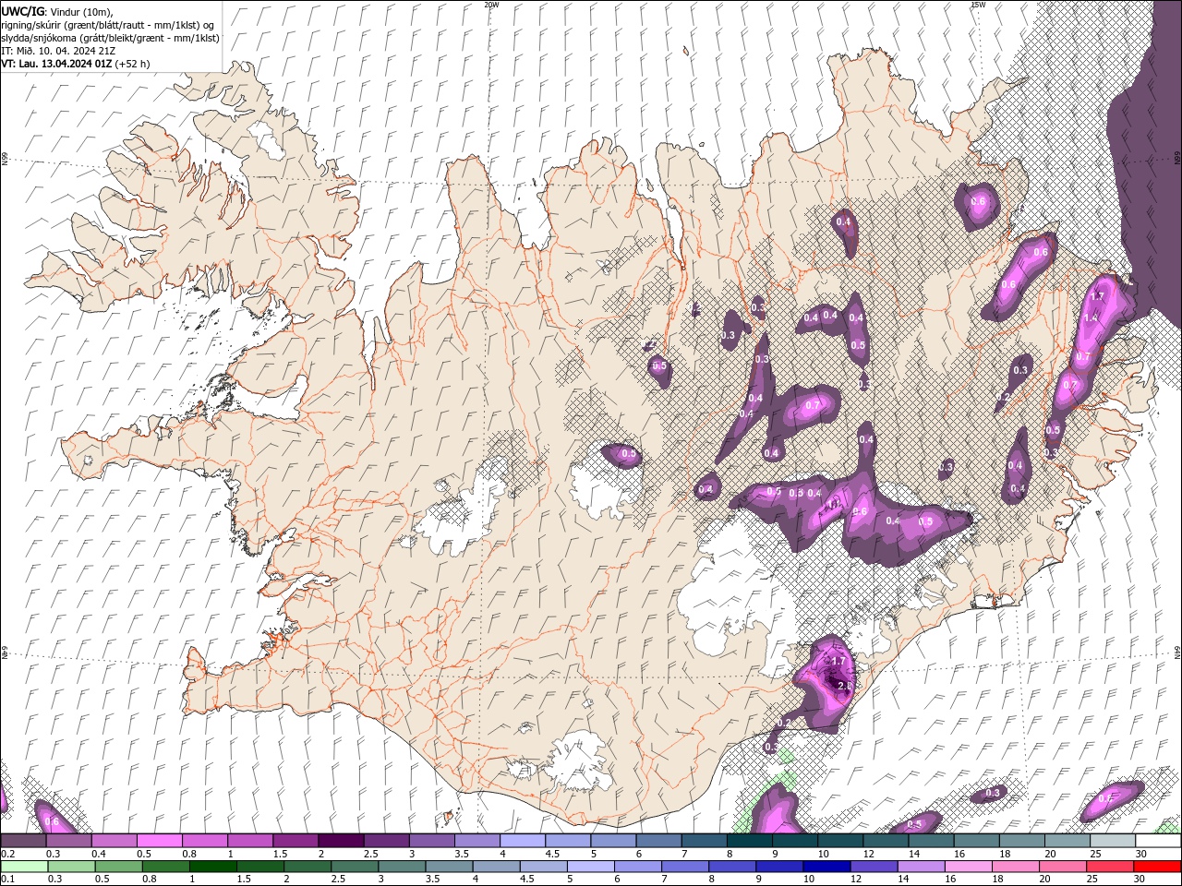Click the 66N latitude label at right edge
The height and width of the screenshot is (886, 1182).
coord(1177,158)
